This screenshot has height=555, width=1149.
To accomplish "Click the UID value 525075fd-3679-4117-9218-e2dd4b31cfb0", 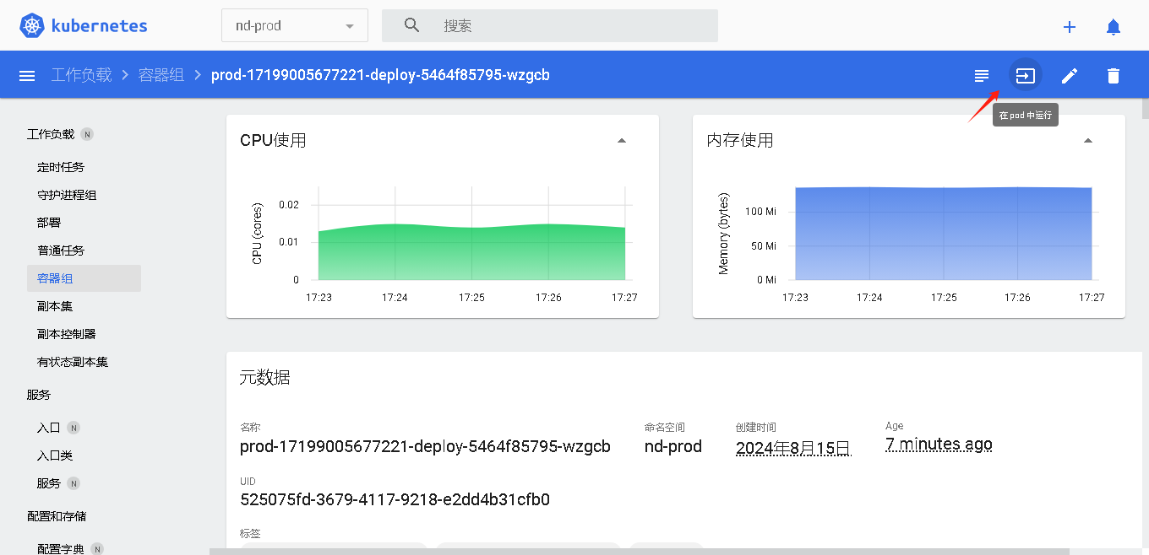I will 395,499.
